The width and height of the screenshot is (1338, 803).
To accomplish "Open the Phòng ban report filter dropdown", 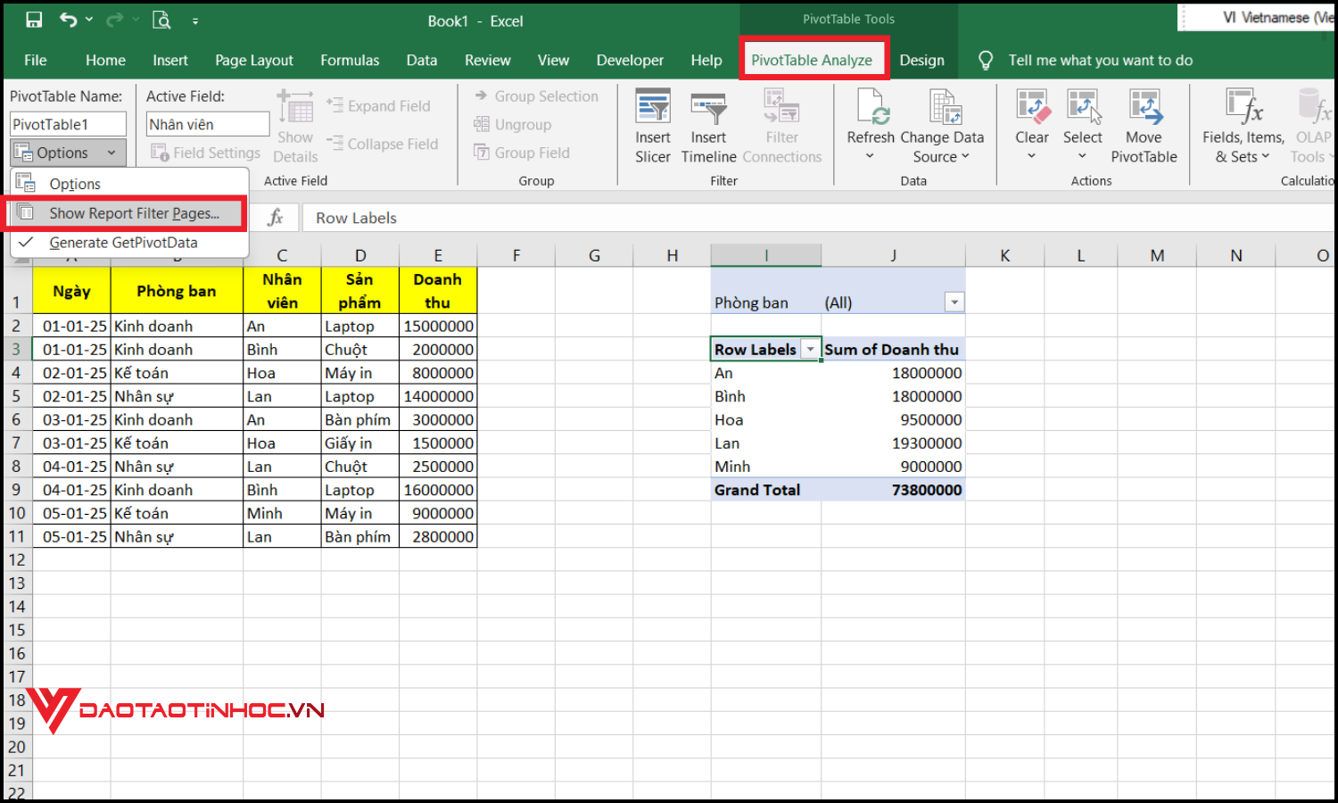I will (x=954, y=302).
